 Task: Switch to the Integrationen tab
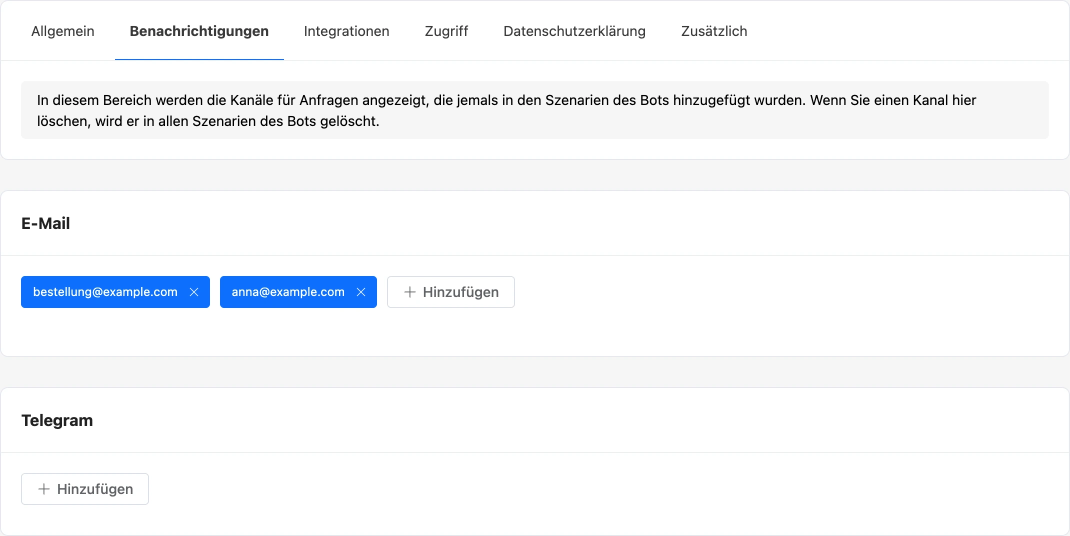[x=346, y=31]
